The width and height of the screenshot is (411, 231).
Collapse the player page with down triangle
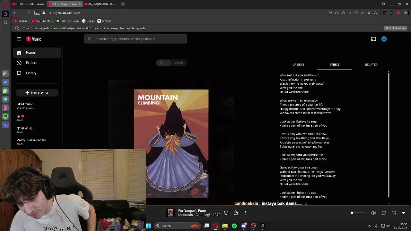click(404, 213)
